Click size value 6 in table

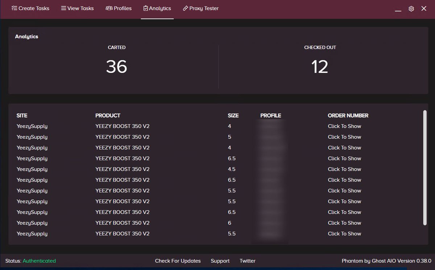point(229,223)
